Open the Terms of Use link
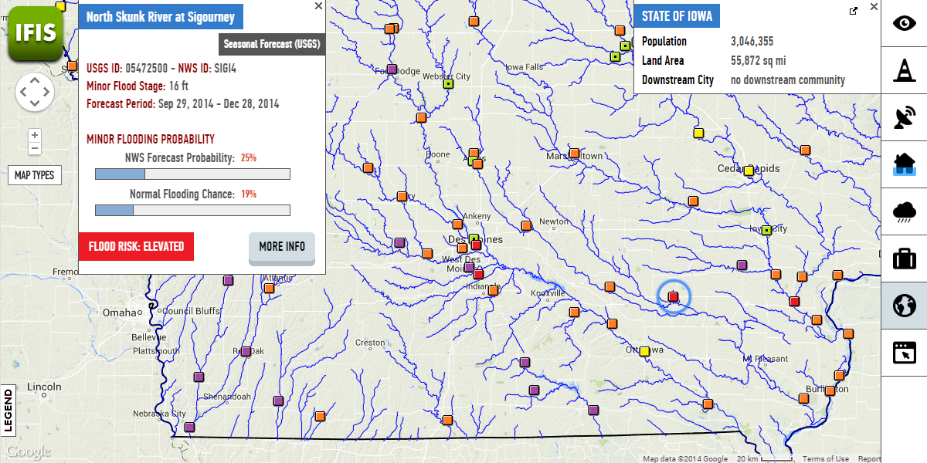 click(x=825, y=458)
